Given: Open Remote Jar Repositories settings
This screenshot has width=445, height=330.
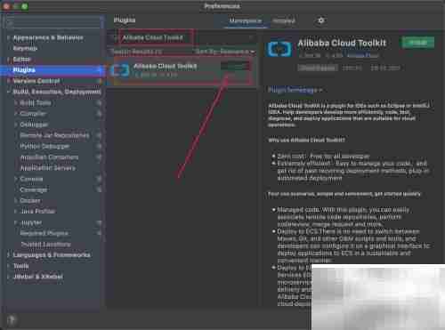Looking at the screenshot, I should point(54,135).
